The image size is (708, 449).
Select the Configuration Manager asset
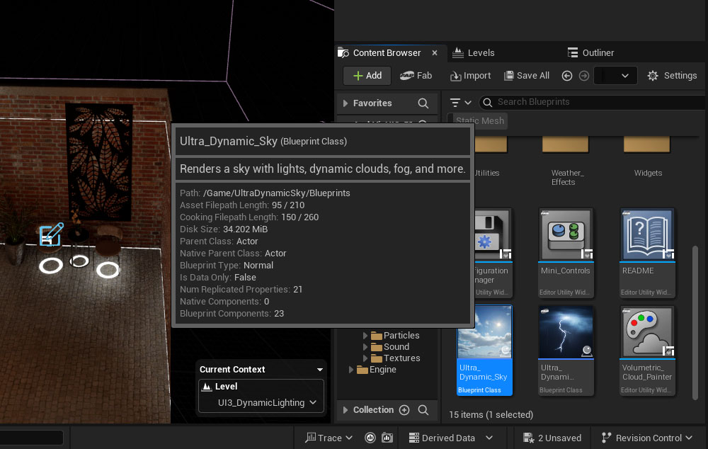tap(493, 253)
